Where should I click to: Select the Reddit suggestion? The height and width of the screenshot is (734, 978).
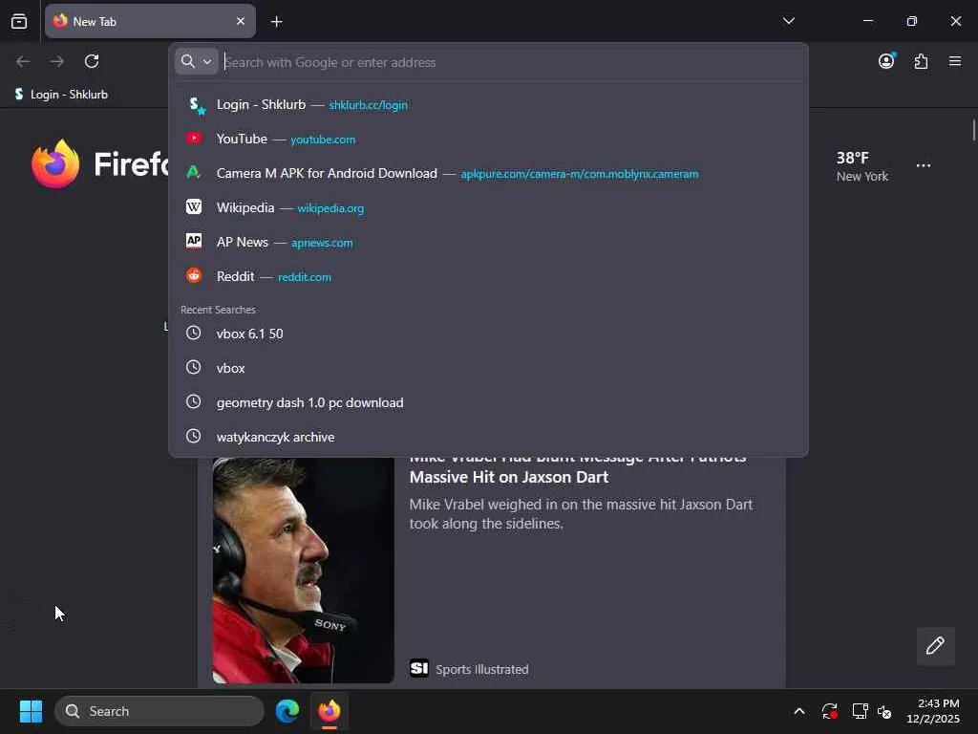tap(488, 276)
